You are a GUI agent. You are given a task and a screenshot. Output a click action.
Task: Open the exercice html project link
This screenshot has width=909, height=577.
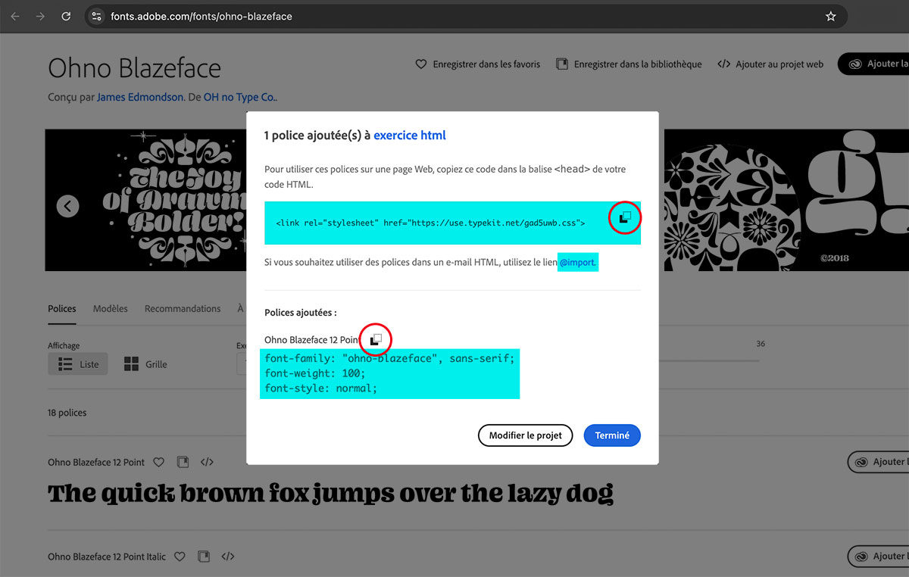point(410,135)
